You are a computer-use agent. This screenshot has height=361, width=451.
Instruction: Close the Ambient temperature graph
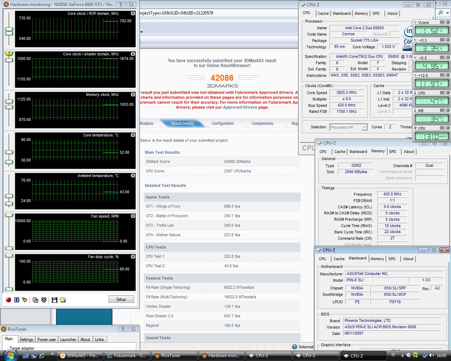(133, 176)
